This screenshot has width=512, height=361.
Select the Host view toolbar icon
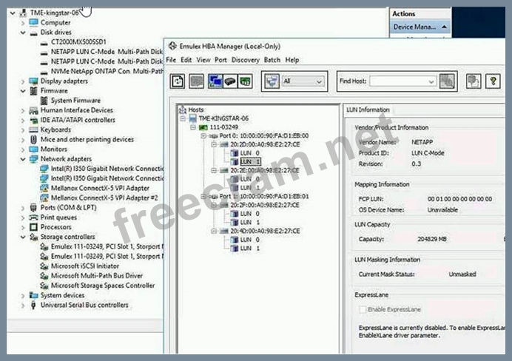click(215, 81)
